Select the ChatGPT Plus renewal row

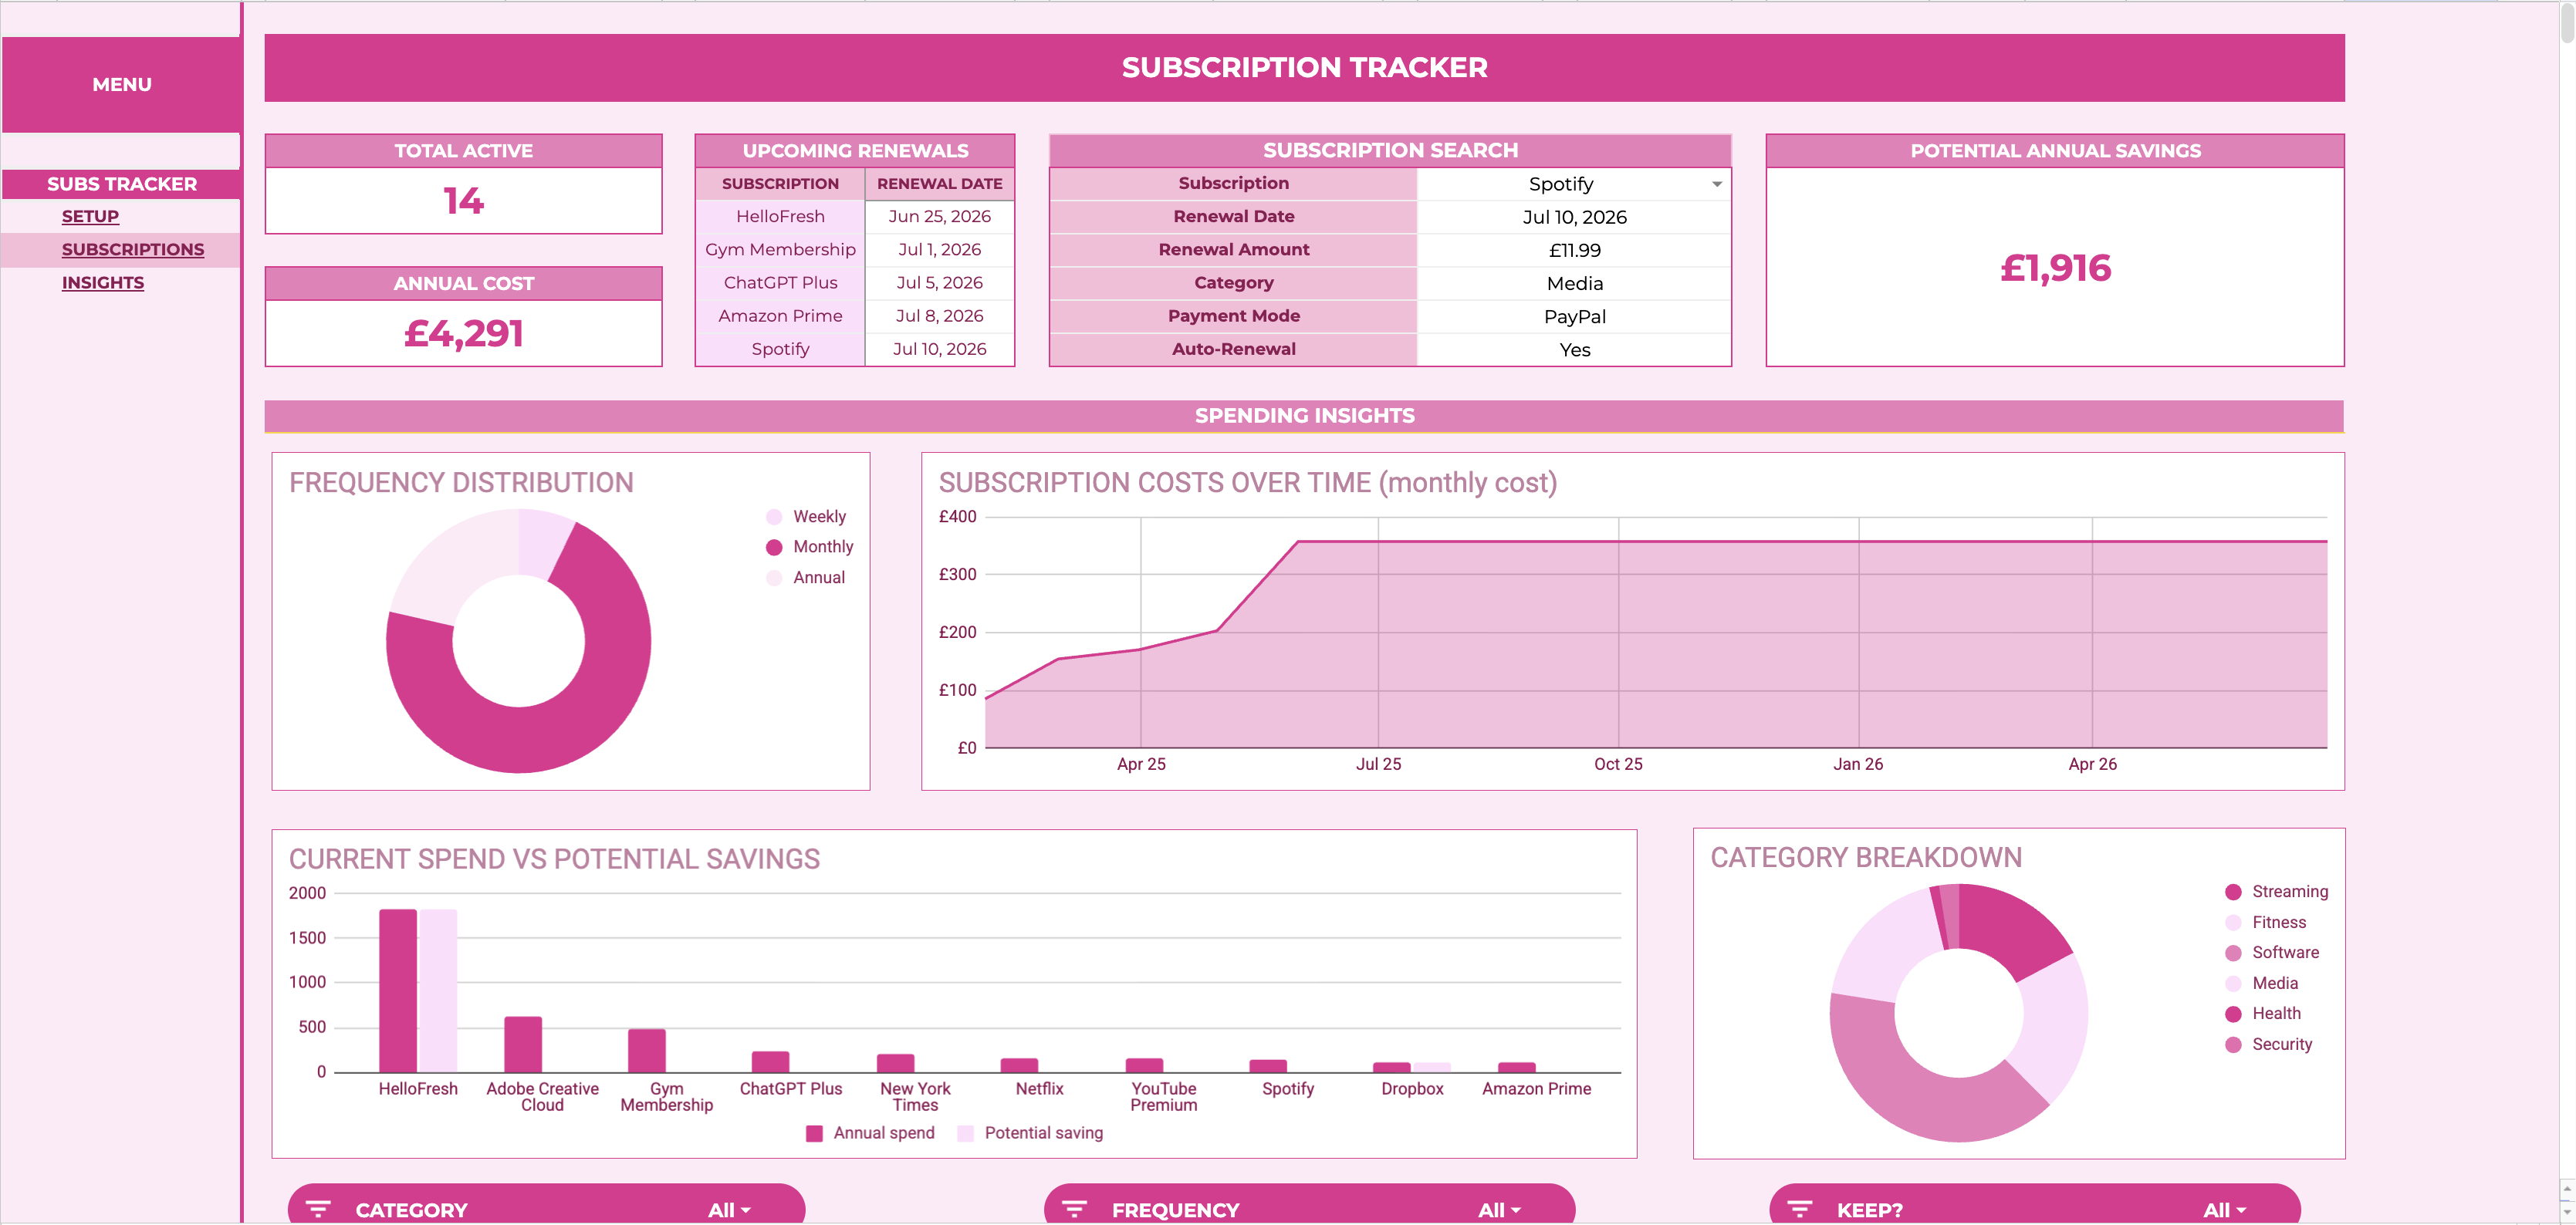point(855,282)
